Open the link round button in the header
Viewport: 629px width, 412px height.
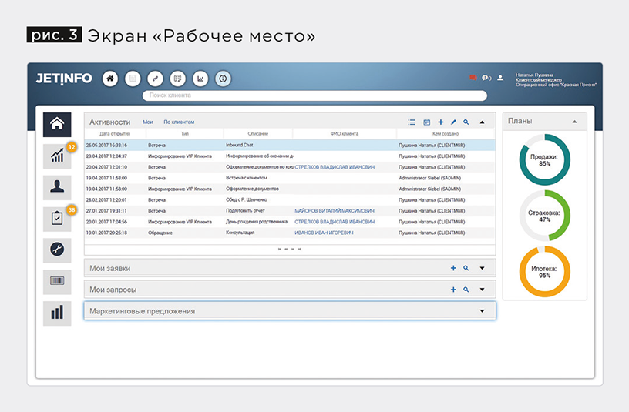click(x=155, y=79)
